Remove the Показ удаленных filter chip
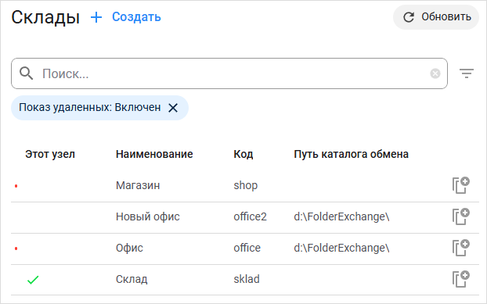Image resolution: width=487 pixels, height=304 pixels. (x=173, y=108)
